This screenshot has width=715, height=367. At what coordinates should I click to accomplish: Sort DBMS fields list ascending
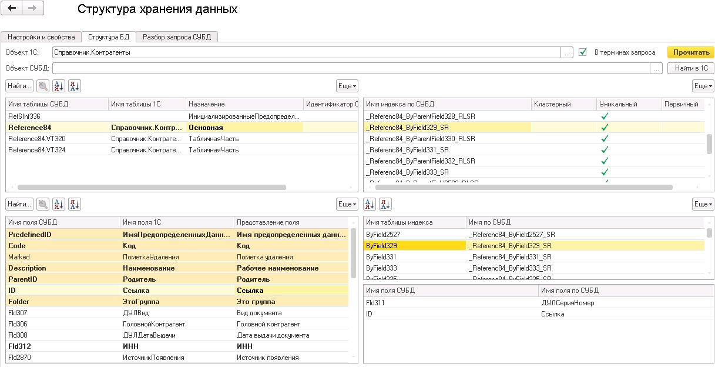coord(59,204)
